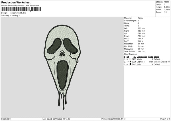This screenshot has width=171, height=121.
Task: Click the Height value 5.81 in
Action: tap(167, 7)
